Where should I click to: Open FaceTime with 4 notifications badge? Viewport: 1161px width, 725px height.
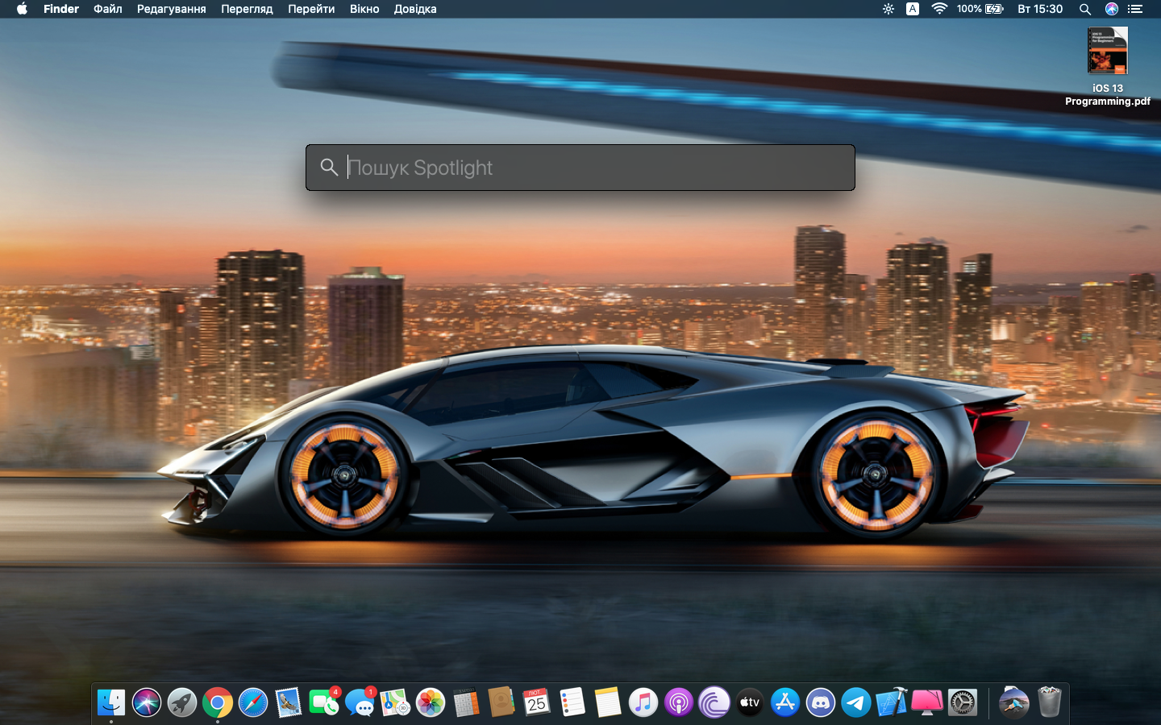tap(324, 702)
